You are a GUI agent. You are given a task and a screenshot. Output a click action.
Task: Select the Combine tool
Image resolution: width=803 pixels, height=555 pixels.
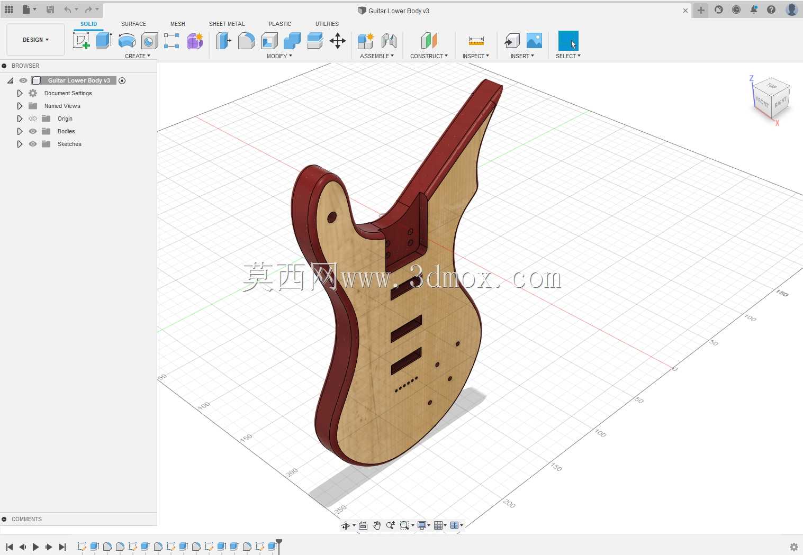(x=292, y=41)
